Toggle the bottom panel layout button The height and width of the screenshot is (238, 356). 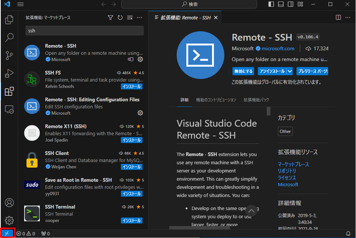click(281, 4)
